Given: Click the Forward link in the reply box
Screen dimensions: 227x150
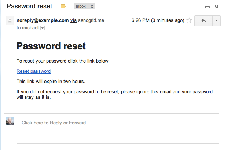Looking at the screenshot, I should (77, 123).
